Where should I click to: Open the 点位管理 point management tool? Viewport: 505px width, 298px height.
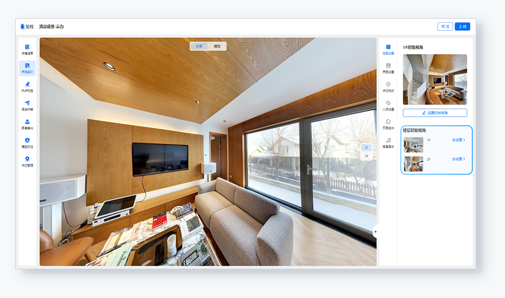28,161
